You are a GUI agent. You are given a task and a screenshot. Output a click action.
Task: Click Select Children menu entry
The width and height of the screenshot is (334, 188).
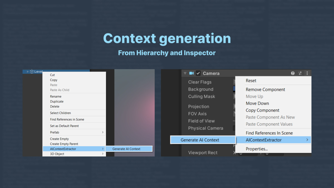point(74,113)
